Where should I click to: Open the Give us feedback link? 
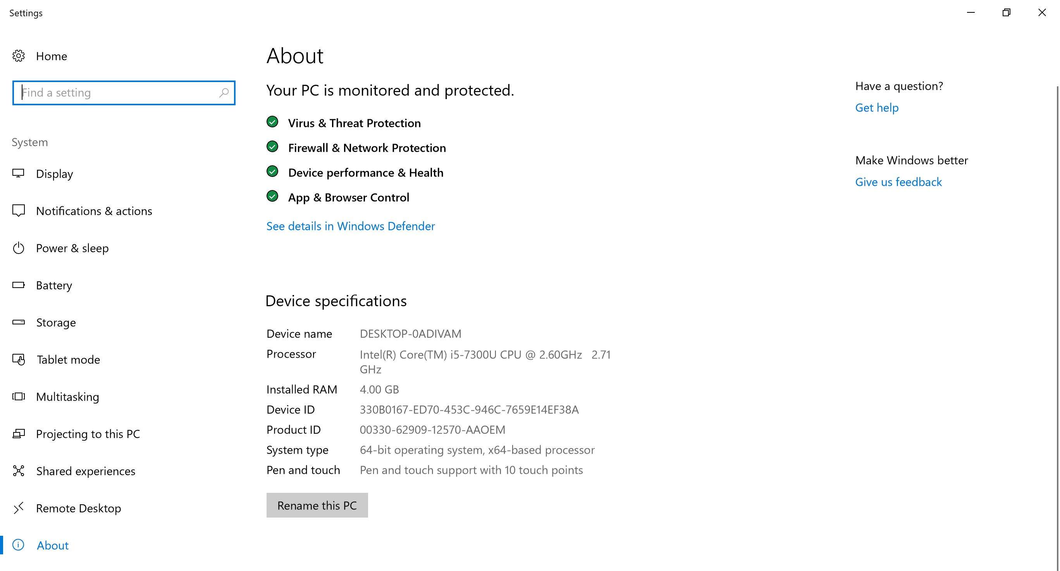tap(898, 182)
